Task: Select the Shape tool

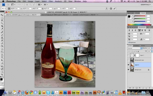Action: click(x=2, y=63)
